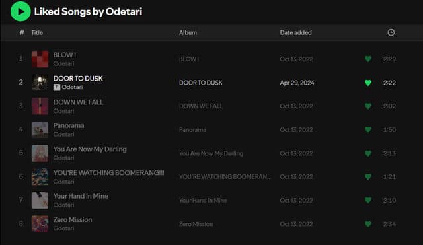423x245 pixels.
Task: Click heart icon on YOU'RE WATCHING BOOMERANG!!! row
Action: pyautogui.click(x=368, y=177)
